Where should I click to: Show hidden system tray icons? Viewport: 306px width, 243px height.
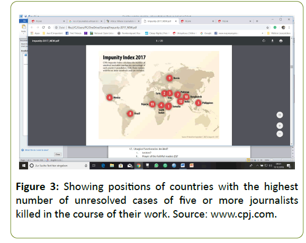coord(257,166)
